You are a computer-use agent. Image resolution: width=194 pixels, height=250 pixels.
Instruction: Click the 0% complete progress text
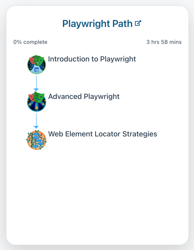30,42
